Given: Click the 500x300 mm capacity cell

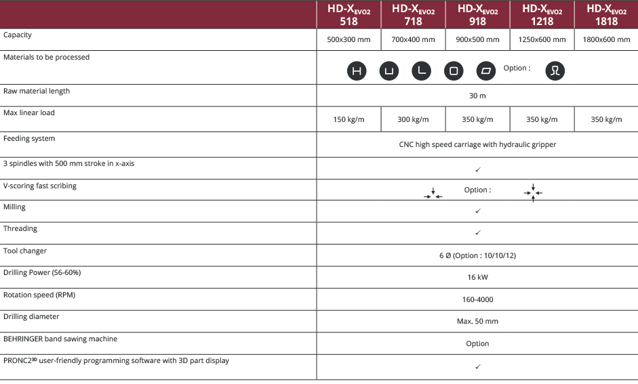Looking at the screenshot, I should pyautogui.click(x=348, y=39).
